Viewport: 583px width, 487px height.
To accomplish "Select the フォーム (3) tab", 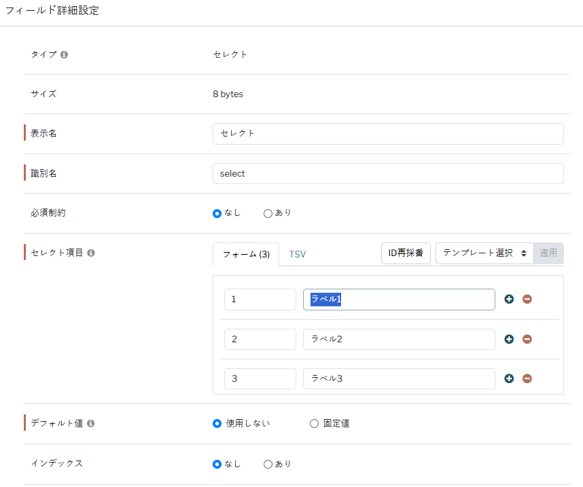I will tap(245, 254).
